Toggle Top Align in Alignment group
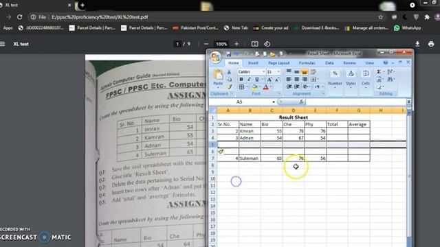The image size is (440, 247). [289, 72]
